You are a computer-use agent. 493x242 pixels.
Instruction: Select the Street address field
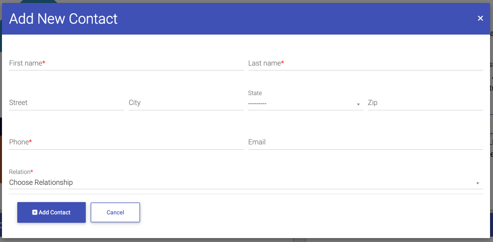click(x=67, y=103)
